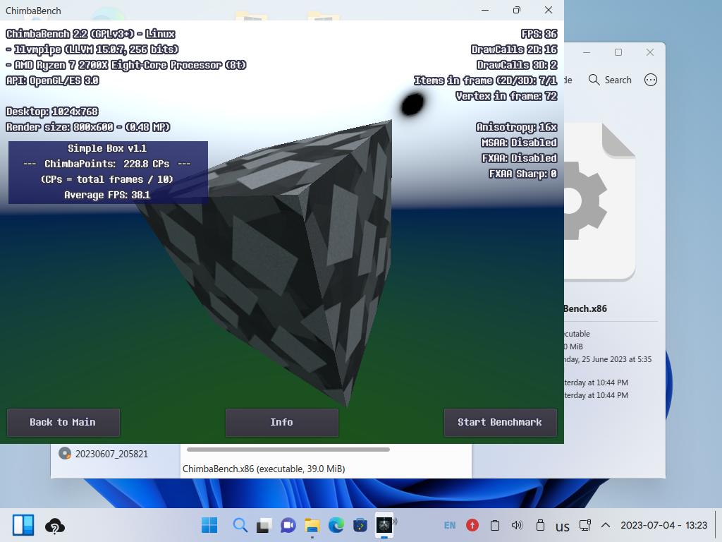This screenshot has width=722, height=542.
Task: Click the Average FPS 38.1 text
Action: point(107,195)
